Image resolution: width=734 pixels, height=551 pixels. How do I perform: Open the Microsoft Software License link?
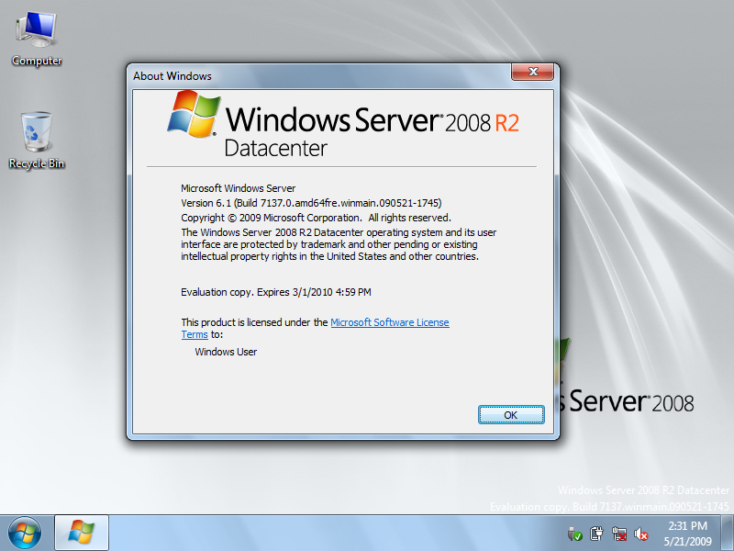coord(389,322)
